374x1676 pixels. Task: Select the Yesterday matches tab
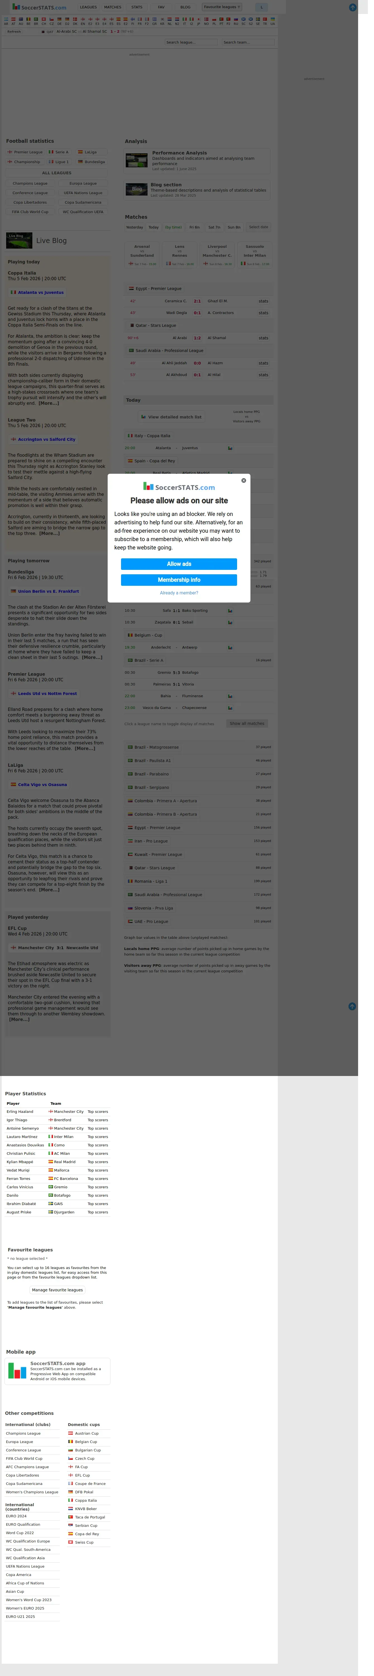click(x=134, y=228)
